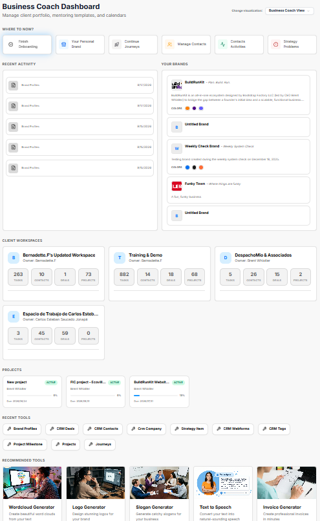Open Contacts Activities shortcut
The height and width of the screenshot is (521, 320).
click(239, 44)
